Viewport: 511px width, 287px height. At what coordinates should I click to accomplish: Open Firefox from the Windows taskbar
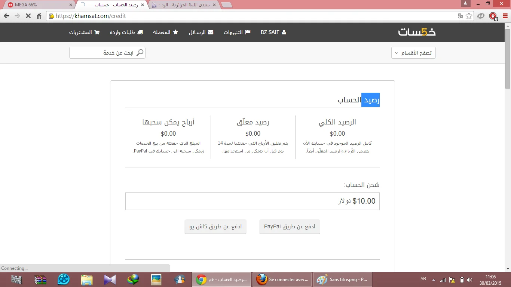point(282,280)
